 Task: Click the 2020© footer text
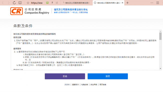(67, 85)
